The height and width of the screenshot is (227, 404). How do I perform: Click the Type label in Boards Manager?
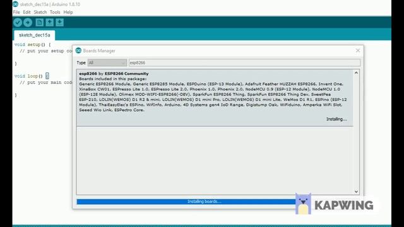[81, 62]
